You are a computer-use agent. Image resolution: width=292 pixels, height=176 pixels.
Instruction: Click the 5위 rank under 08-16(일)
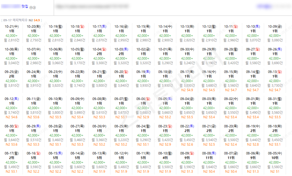click(x=33, y=158)
